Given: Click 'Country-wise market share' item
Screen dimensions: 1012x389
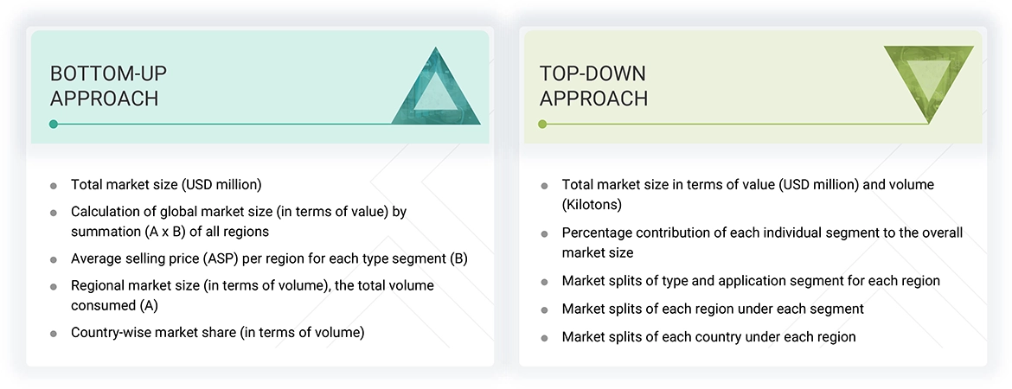Looking at the screenshot, I should pos(217,332).
